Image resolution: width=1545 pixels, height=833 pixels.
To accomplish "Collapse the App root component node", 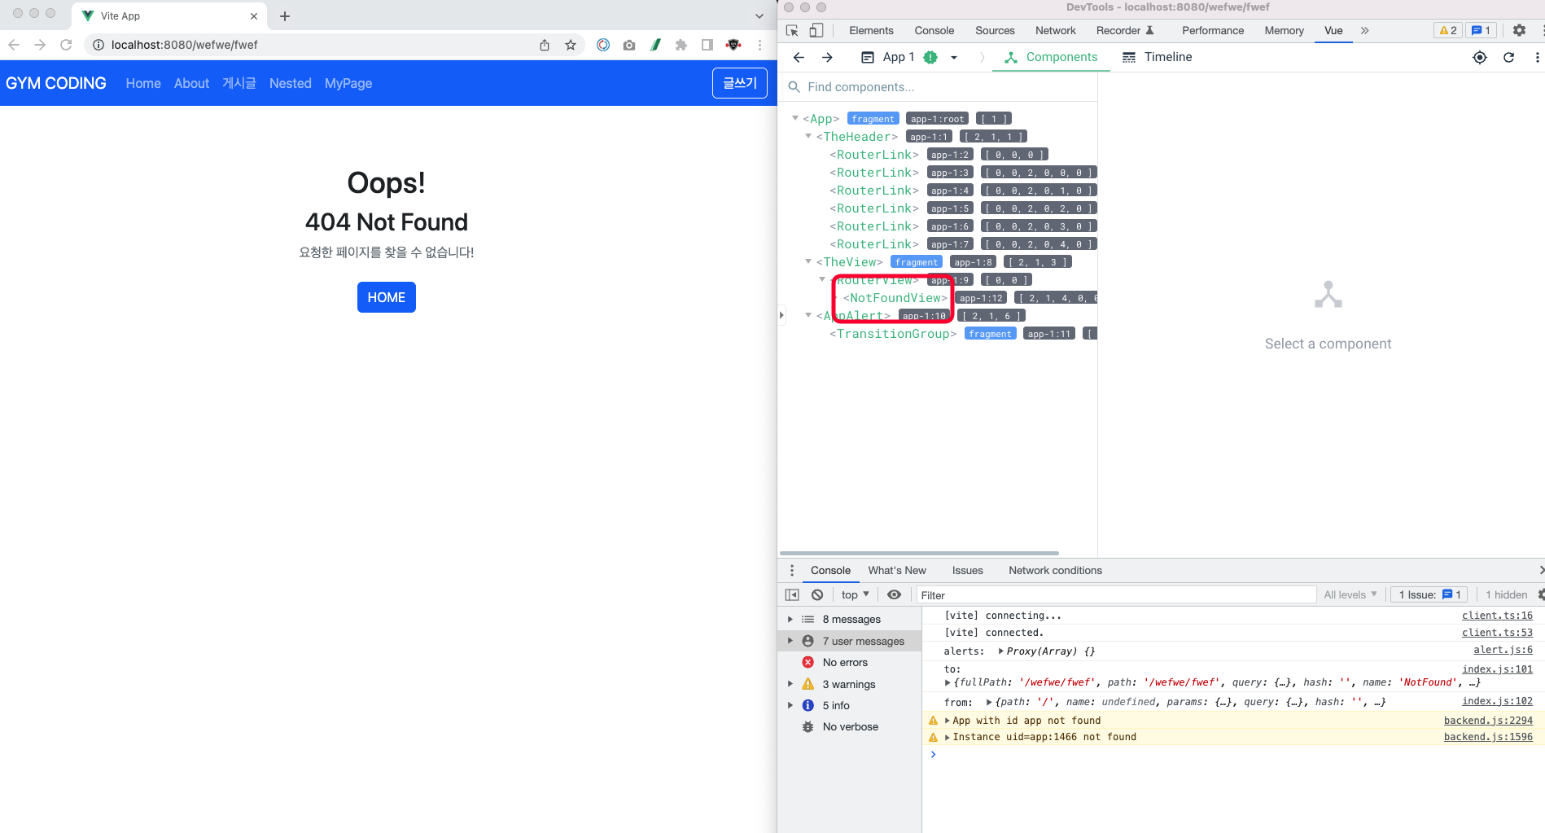I will point(795,118).
